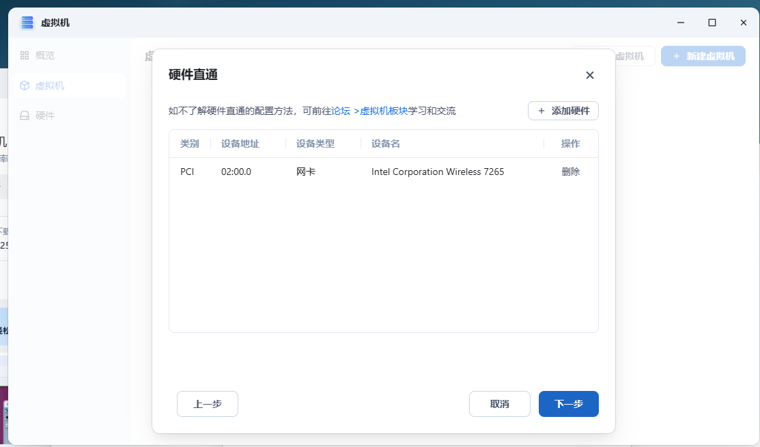This screenshot has height=447, width=760.
Task: Select the Intel Corporation Wireless 7265 row
Action: [x=437, y=172]
